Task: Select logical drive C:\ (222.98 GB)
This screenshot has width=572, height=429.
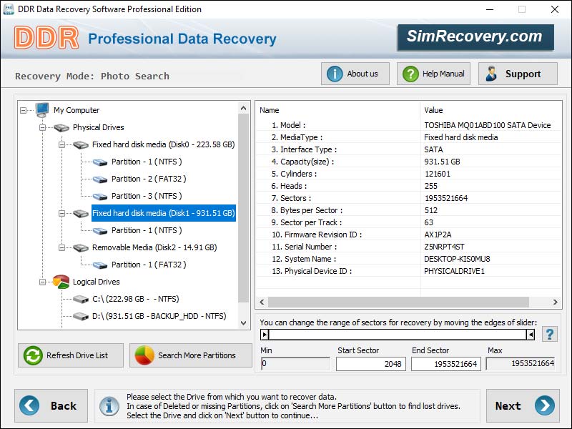Action: pos(136,299)
